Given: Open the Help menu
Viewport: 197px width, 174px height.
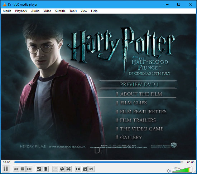Looking at the screenshot, I should coord(94,11).
